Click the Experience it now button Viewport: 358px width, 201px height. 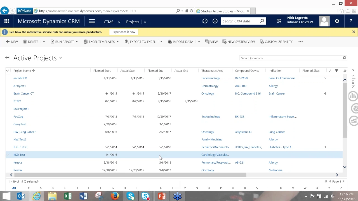point(124,32)
